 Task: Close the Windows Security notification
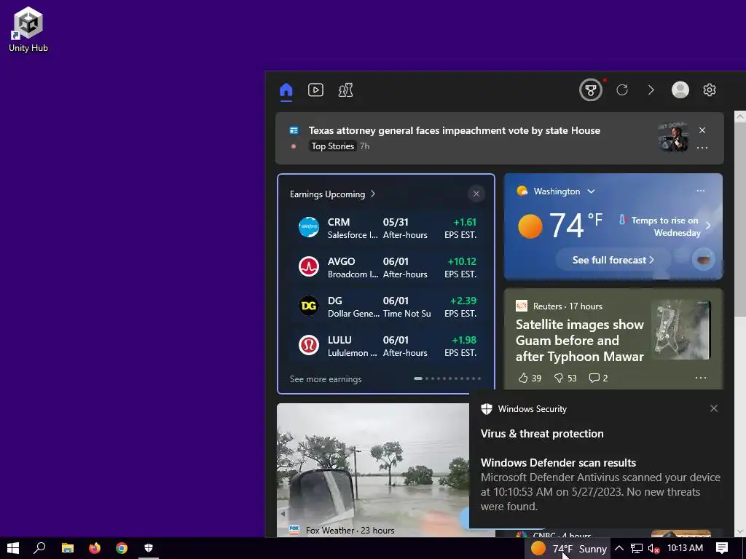[714, 408]
